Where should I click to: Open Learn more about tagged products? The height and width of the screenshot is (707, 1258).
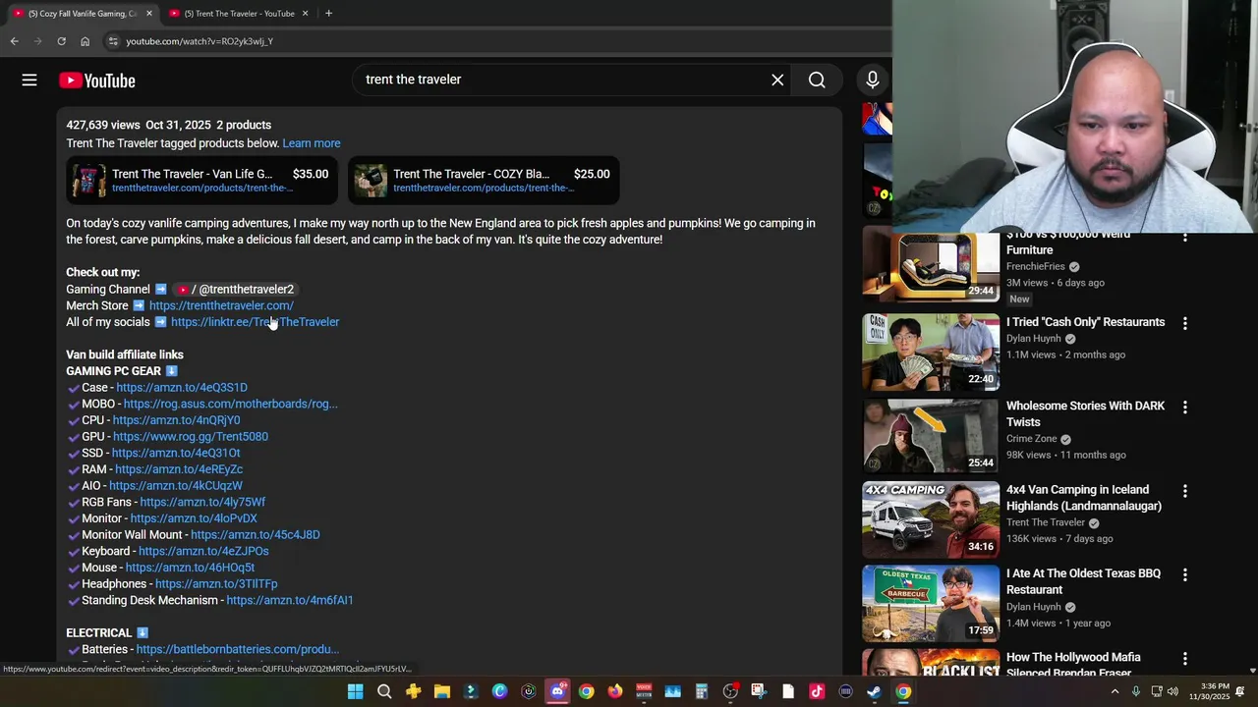(312, 143)
